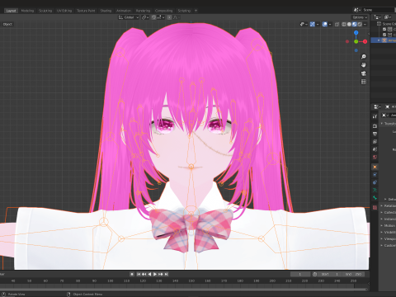This screenshot has width=396, height=297.
Task: Toggle snapping magnet icon
Action: [153, 17]
